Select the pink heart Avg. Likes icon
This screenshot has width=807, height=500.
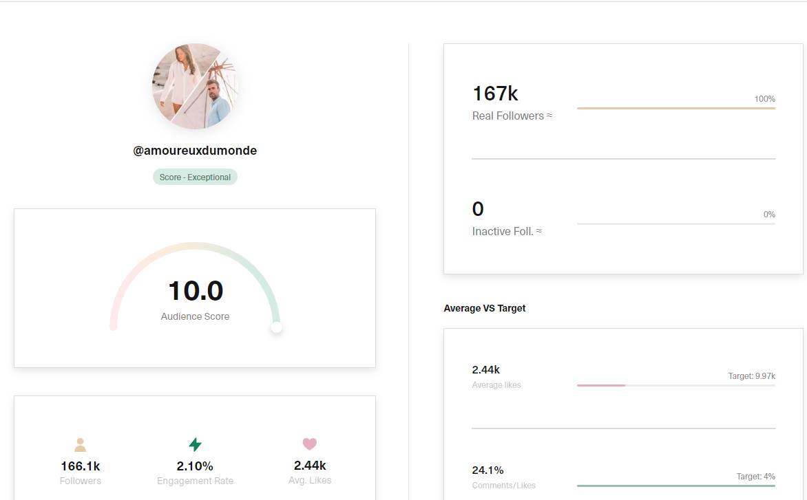310,444
